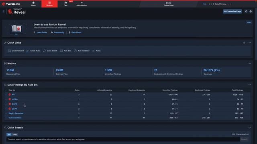Screen dimensions: 257x144
Task: Open the Data menu
Action: coord(65,4)
